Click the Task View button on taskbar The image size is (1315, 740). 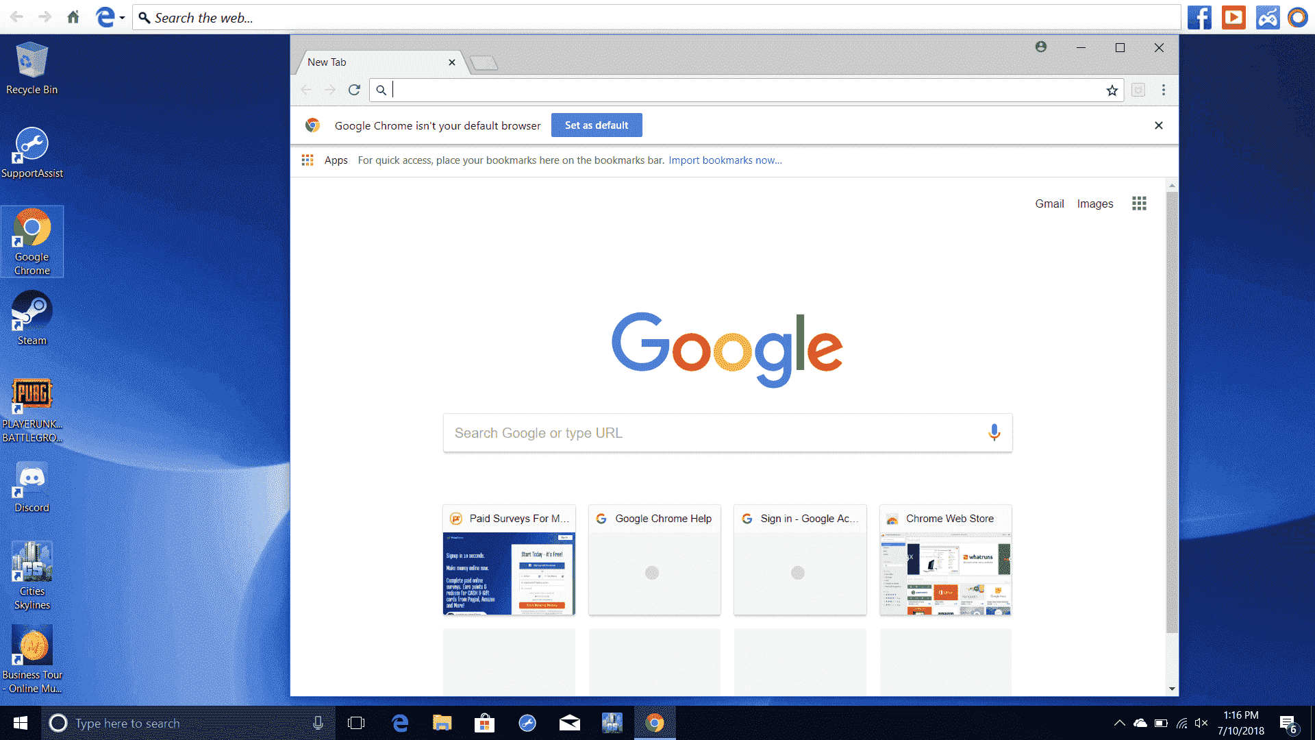(x=356, y=723)
